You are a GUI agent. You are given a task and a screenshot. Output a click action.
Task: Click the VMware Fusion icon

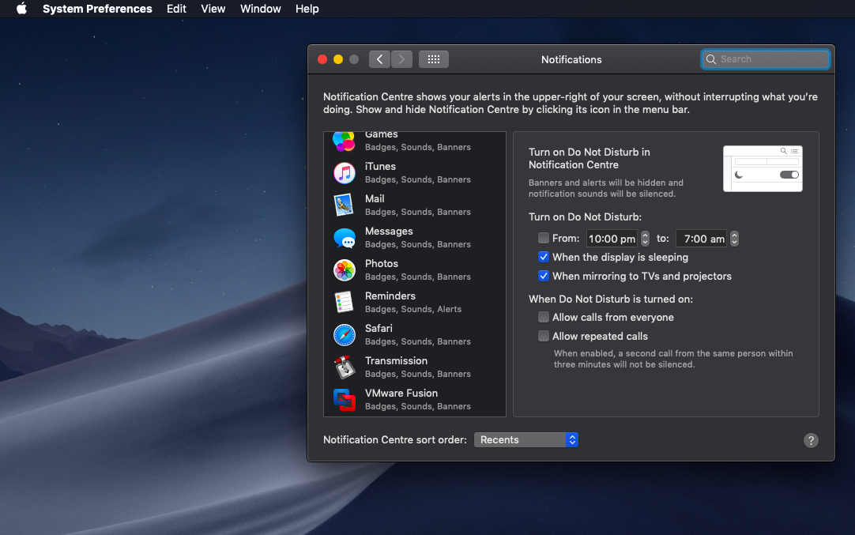[x=344, y=400]
